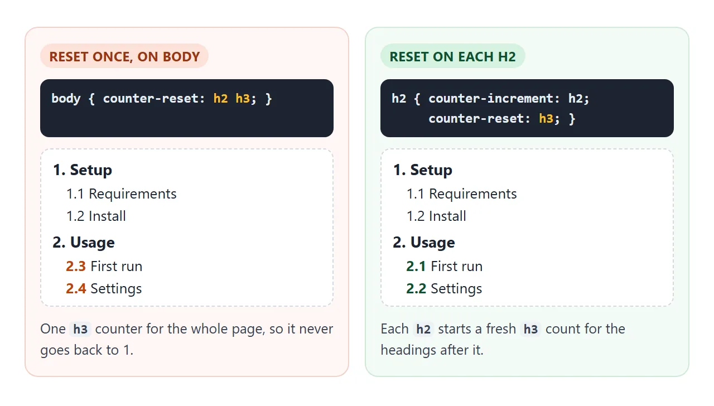
Task: Click the "body { counter-reset: h2 h3; }" code line
Action: point(162,99)
